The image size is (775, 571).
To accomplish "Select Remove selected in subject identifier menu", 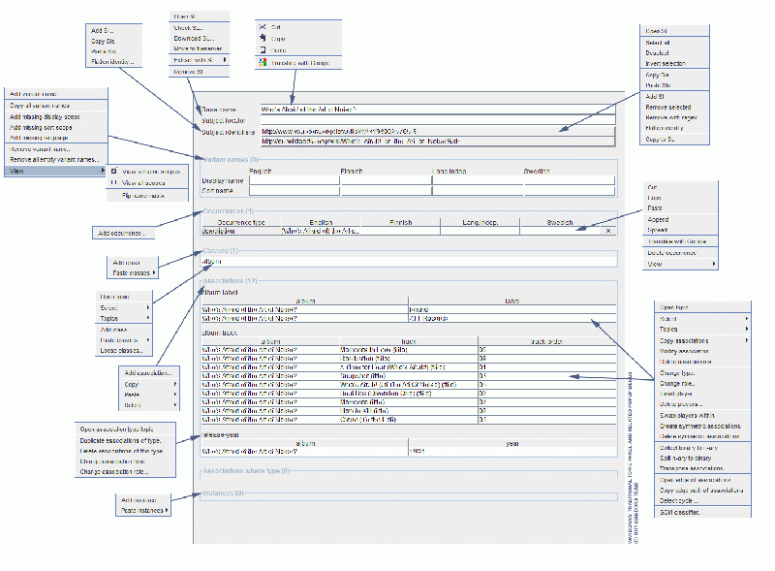I will (x=667, y=108).
